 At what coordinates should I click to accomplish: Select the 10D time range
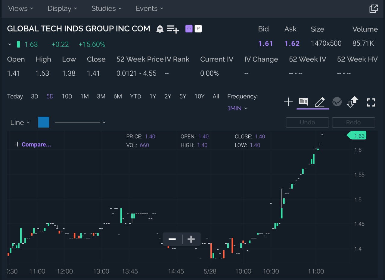67,96
